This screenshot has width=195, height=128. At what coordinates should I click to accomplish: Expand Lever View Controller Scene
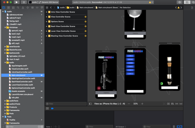[x=47, y=31]
